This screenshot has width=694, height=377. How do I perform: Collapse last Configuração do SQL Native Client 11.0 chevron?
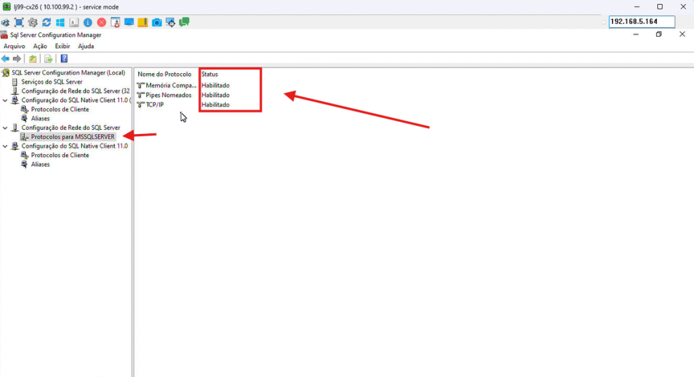click(5, 146)
